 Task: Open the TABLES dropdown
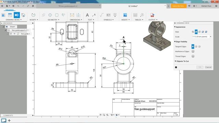coord(139,20)
